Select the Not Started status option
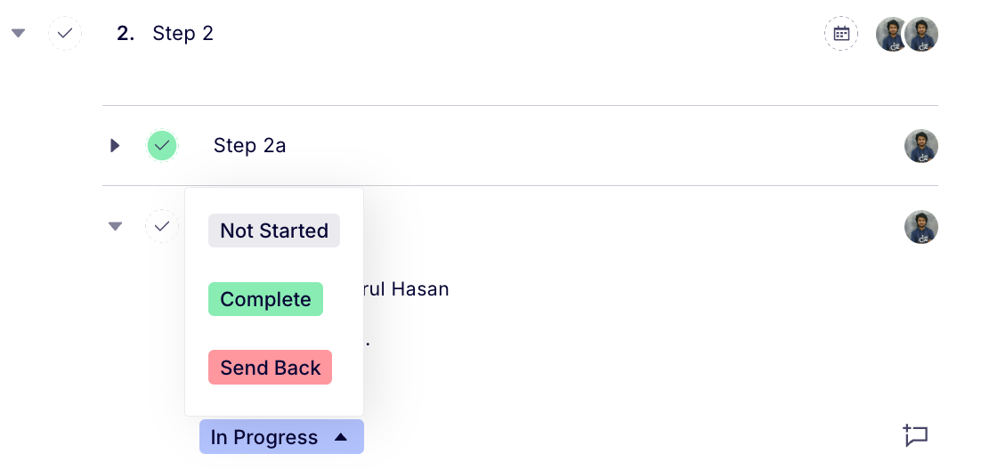Image resolution: width=981 pixels, height=470 pixels. pos(274,231)
